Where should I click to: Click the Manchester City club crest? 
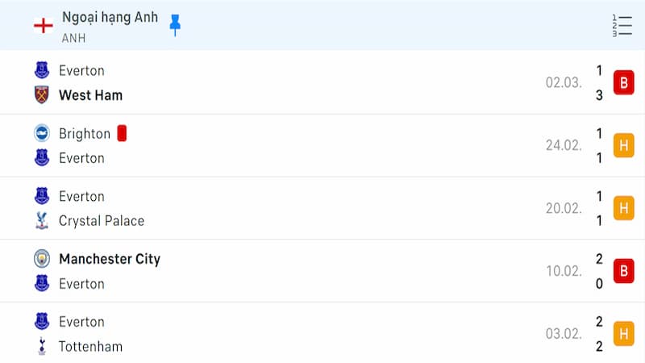point(42,259)
